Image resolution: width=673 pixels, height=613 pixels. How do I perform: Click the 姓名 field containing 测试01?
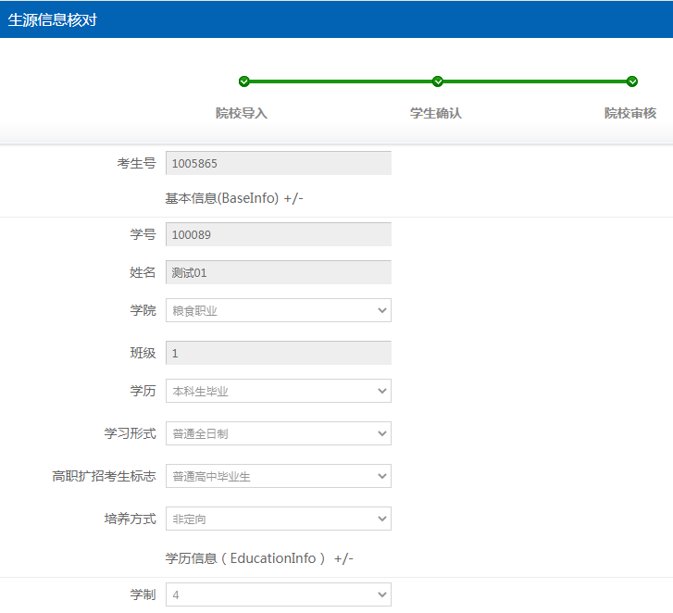[278, 272]
